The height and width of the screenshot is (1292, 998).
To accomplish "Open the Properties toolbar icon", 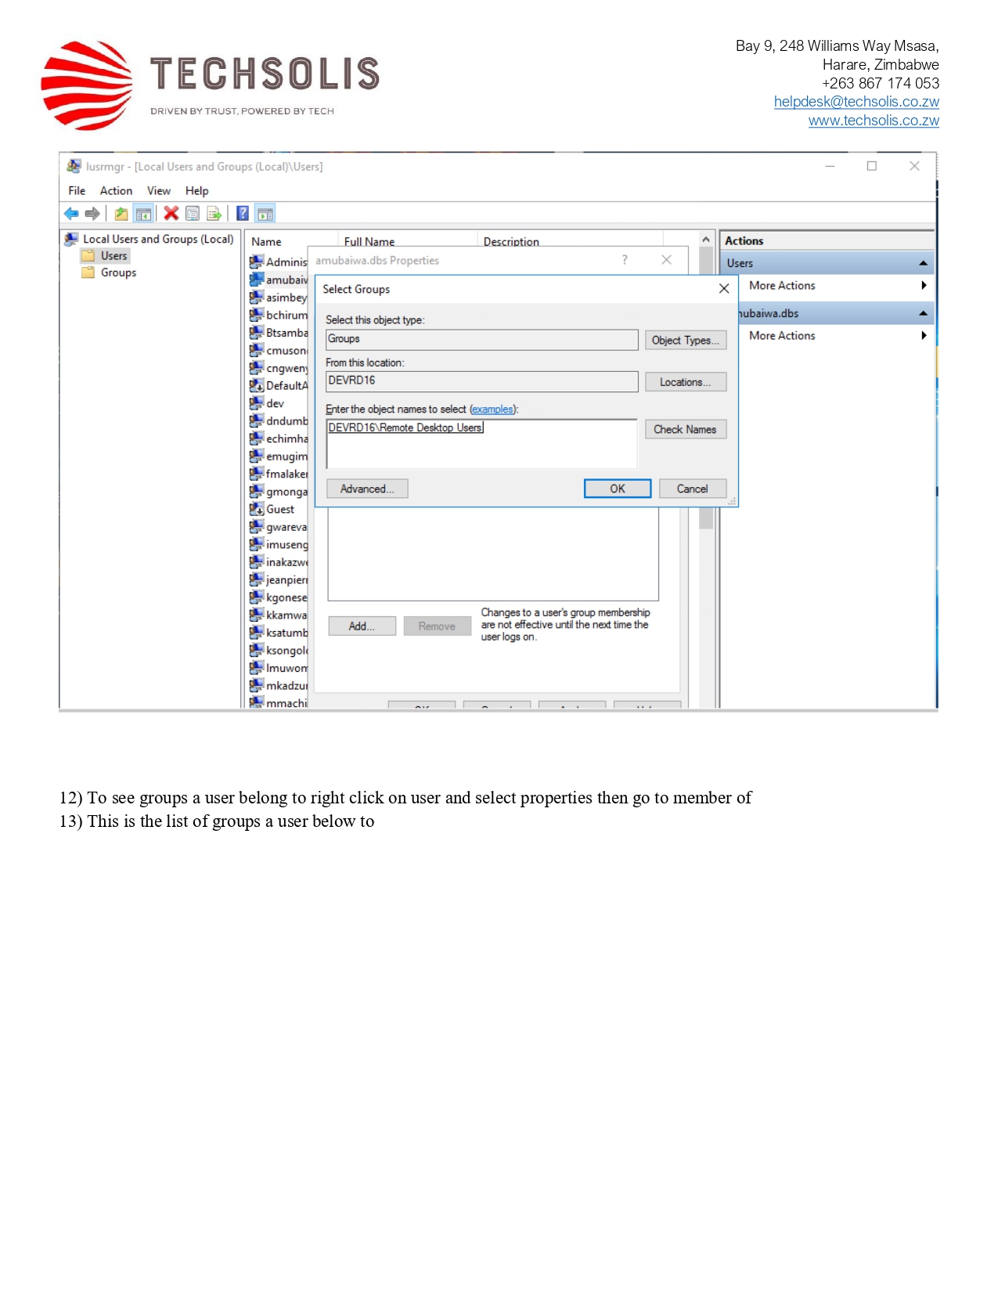I will pos(193,213).
